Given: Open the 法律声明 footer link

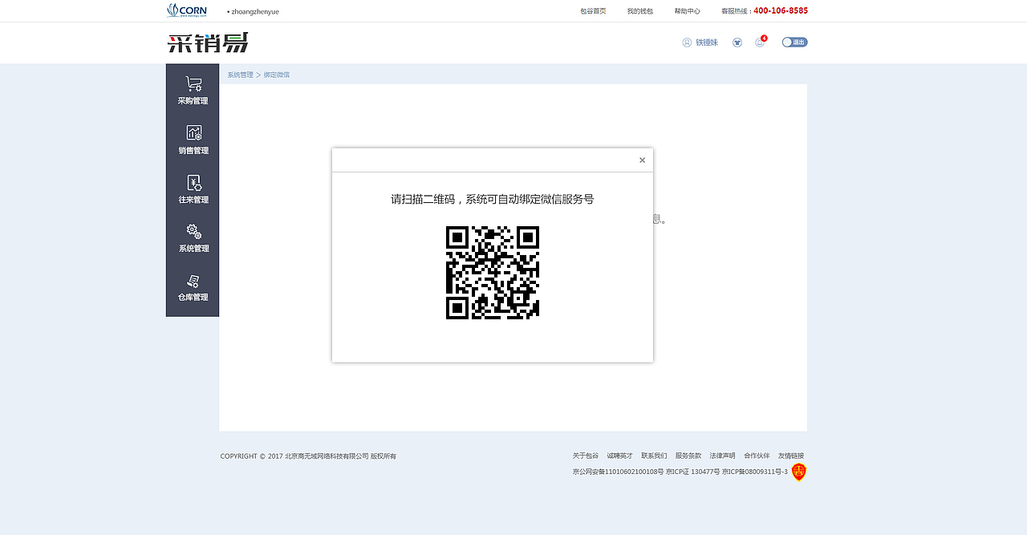Looking at the screenshot, I should click(721, 455).
